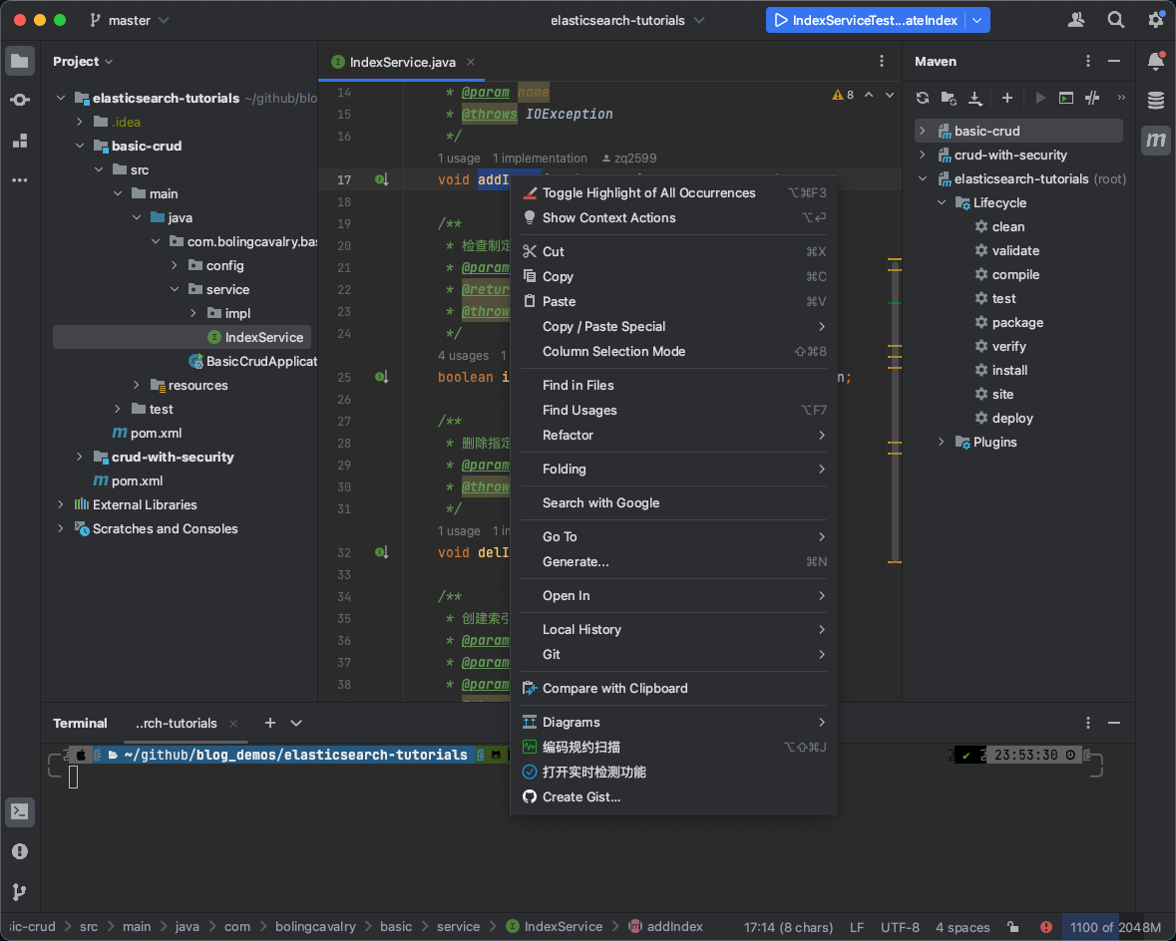Click the implementation gutter icon on line 32
Image resolution: width=1176 pixels, height=941 pixels.
382,552
